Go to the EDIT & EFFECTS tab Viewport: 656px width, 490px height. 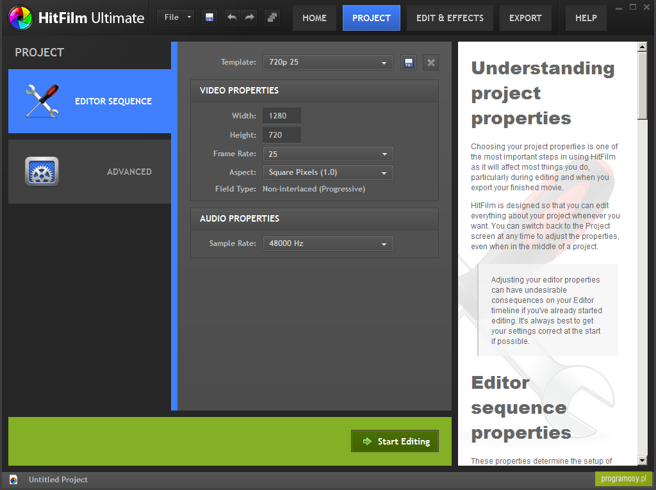pyautogui.click(x=450, y=18)
